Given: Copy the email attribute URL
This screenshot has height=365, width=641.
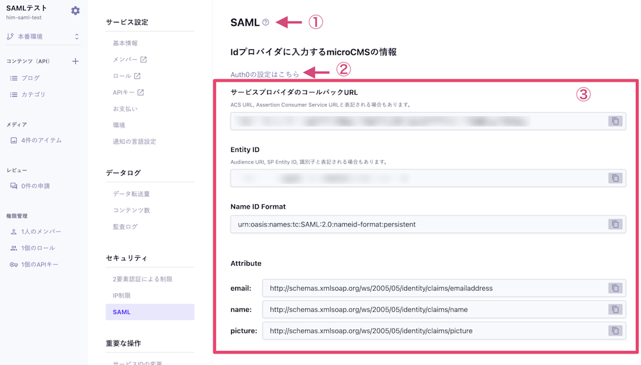Looking at the screenshot, I should pyautogui.click(x=615, y=288).
